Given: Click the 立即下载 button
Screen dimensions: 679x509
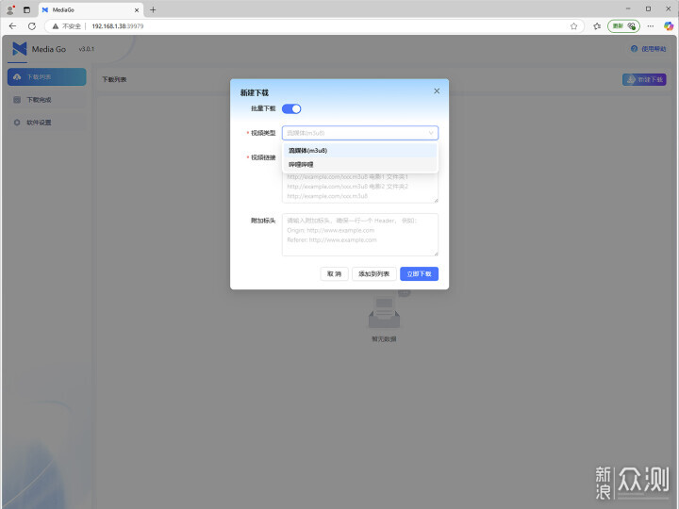Looking at the screenshot, I should click(x=419, y=273).
